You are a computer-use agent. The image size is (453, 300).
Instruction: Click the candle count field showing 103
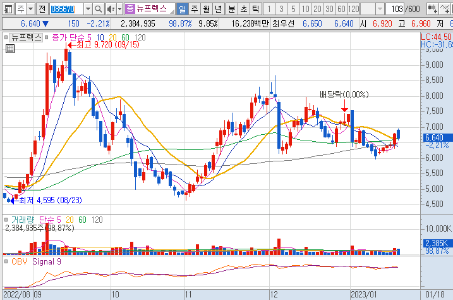(x=395, y=9)
